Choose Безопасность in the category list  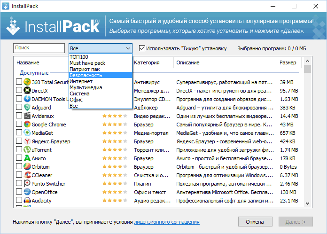(x=101, y=75)
